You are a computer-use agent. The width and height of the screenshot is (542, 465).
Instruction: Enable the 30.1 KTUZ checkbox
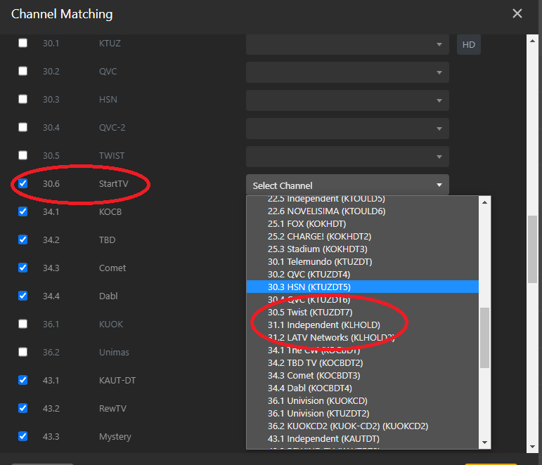click(22, 43)
